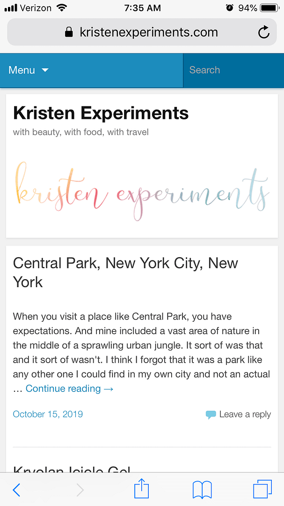284x506 pixels.
Task: Click the Leave a reply link
Action: [245, 414]
